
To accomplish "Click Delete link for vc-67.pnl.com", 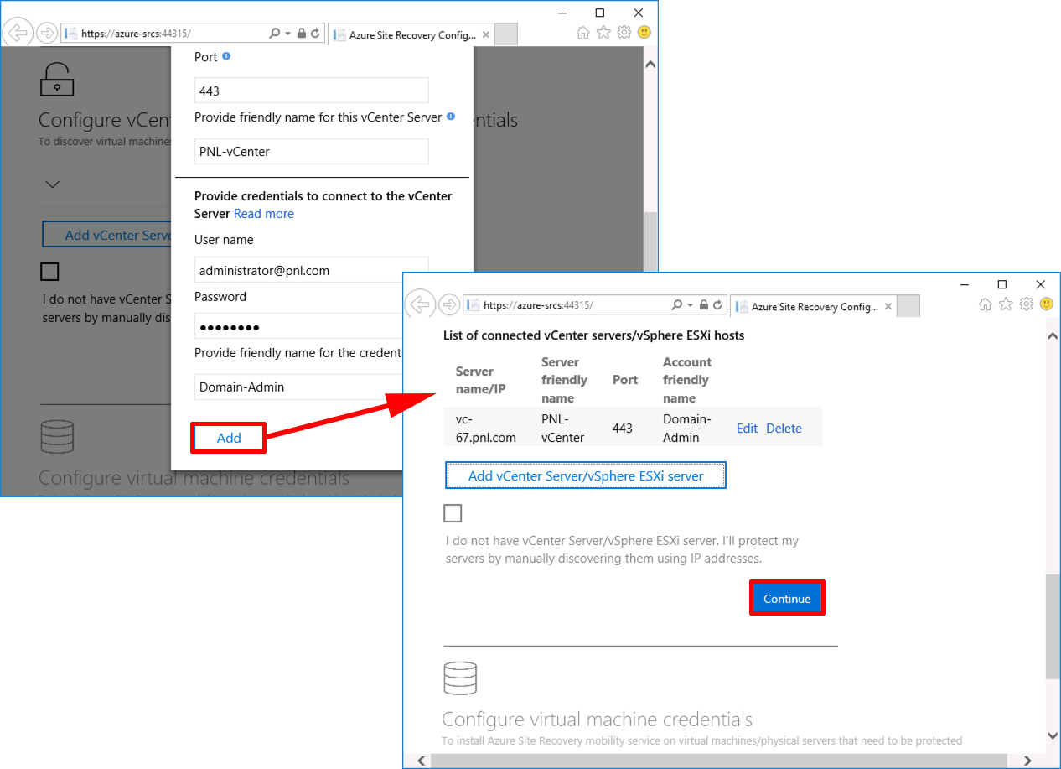I will [784, 428].
